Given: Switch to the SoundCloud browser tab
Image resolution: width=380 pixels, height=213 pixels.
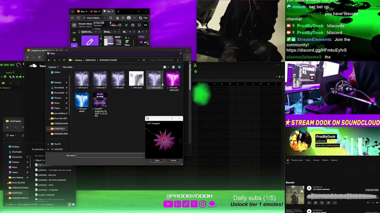Looking at the screenshot, I should tap(82, 12).
